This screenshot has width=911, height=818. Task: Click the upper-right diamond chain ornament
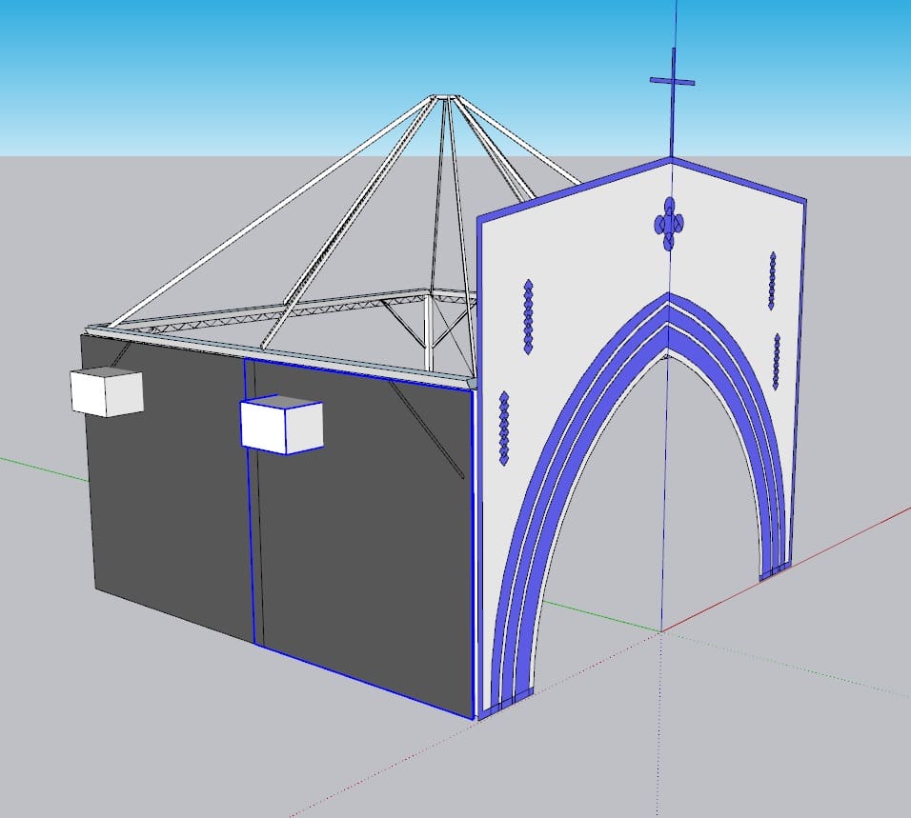[772, 280]
